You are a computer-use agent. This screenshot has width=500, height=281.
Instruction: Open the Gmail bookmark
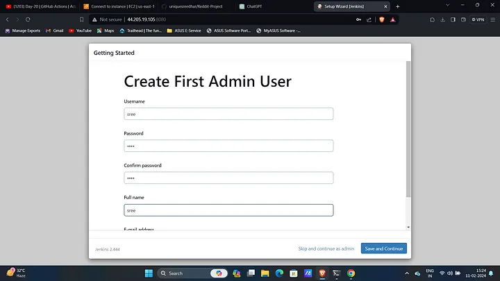55,31
